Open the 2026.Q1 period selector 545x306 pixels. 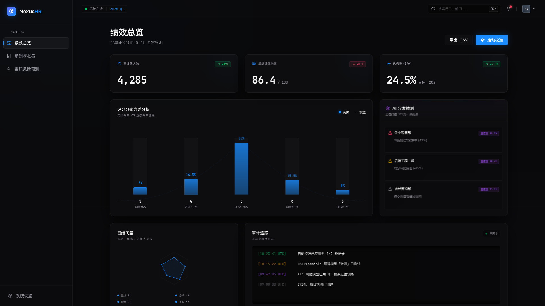(117, 9)
